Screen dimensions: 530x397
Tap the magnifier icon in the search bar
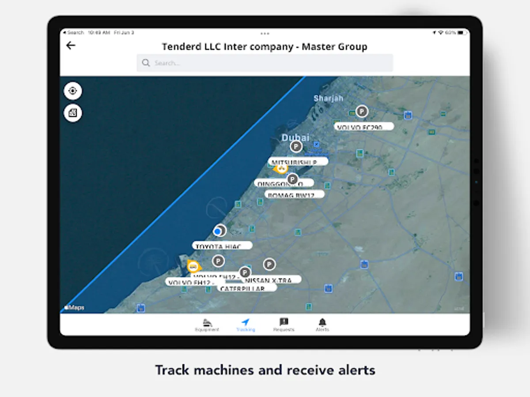pos(146,63)
